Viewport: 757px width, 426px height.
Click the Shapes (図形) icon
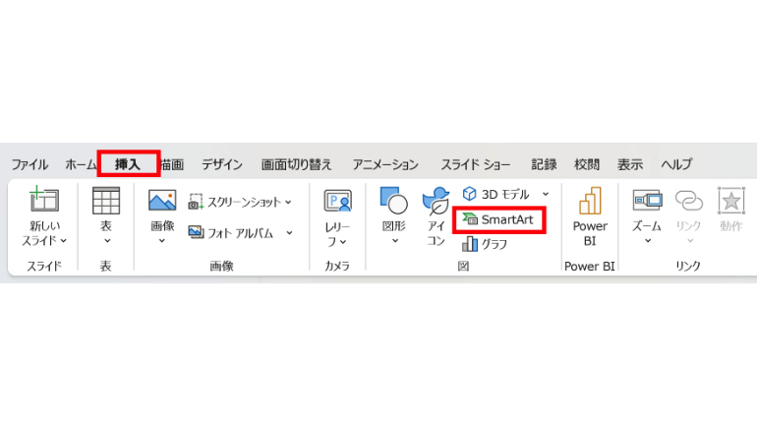pyautogui.click(x=394, y=201)
